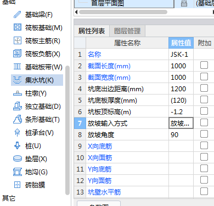Select the 柱墩(Y) icon

(18, 93)
